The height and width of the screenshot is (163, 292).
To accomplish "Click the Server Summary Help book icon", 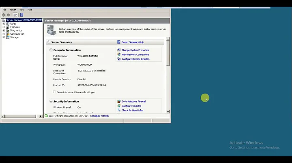I will [x=119, y=42].
